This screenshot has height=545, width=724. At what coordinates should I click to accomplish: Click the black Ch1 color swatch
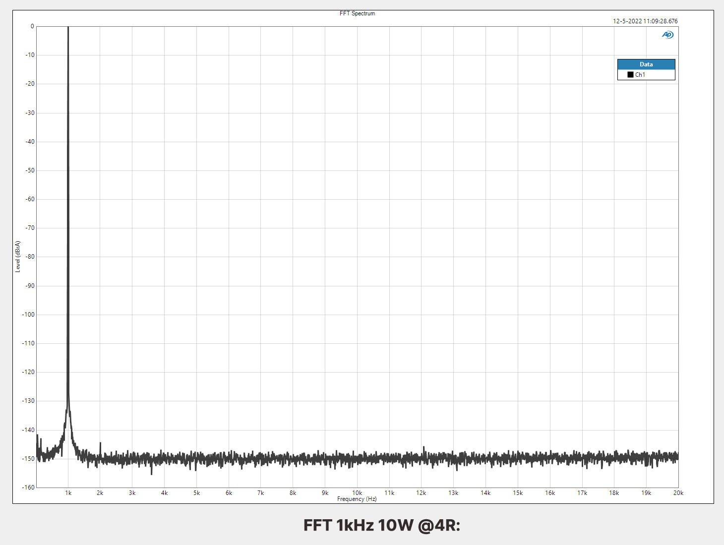[630, 75]
